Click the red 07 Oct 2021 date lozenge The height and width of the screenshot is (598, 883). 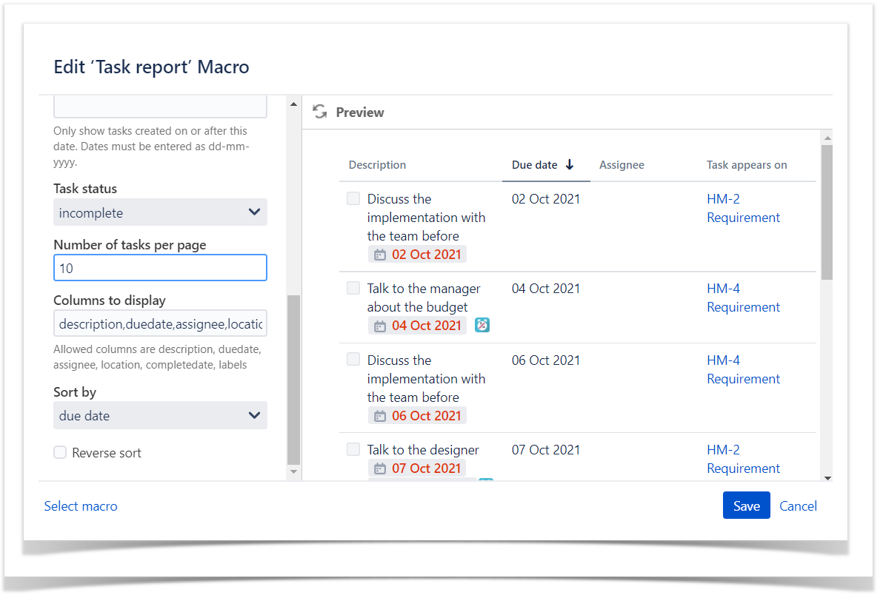point(417,468)
